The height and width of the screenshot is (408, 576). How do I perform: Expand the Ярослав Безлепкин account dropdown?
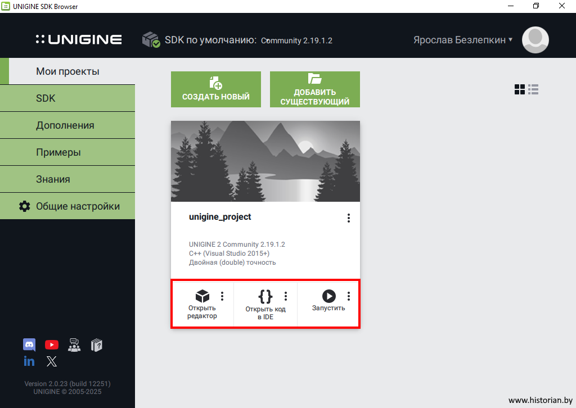point(463,40)
